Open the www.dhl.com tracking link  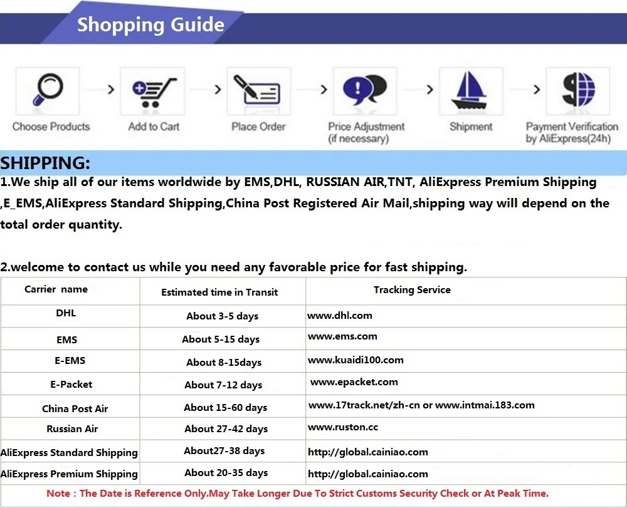click(339, 316)
